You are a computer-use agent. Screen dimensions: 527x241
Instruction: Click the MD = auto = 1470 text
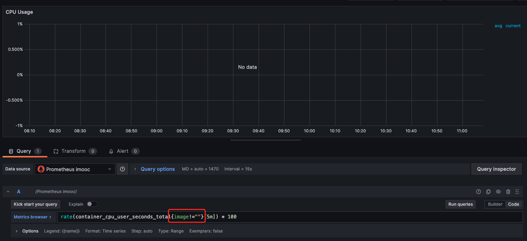pos(200,169)
